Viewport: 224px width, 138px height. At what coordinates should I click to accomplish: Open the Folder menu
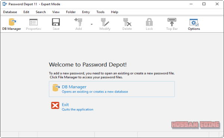tap(71, 12)
